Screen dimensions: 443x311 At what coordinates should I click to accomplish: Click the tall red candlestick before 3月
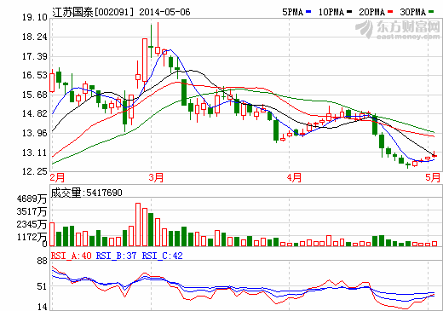click(145, 60)
